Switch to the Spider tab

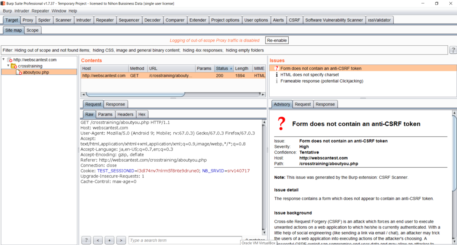coord(44,20)
